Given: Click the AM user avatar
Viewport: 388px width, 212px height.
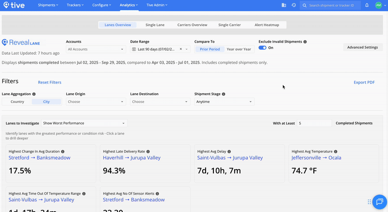Looking at the screenshot, I should [378, 5].
